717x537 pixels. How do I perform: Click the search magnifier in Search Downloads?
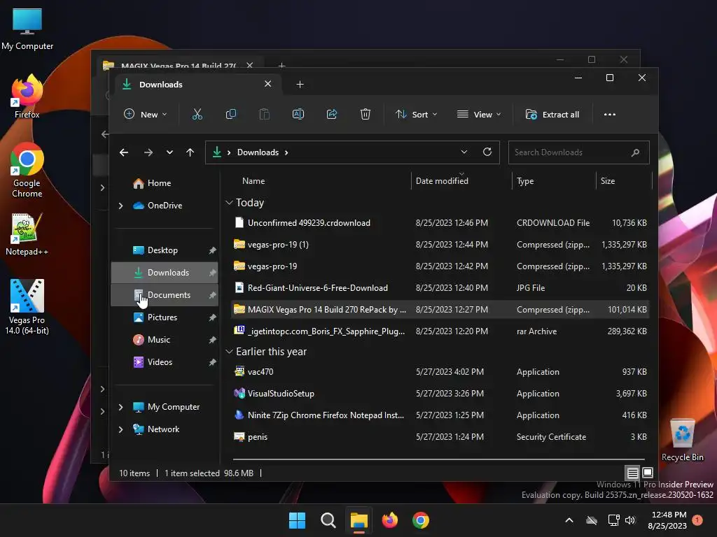click(635, 152)
